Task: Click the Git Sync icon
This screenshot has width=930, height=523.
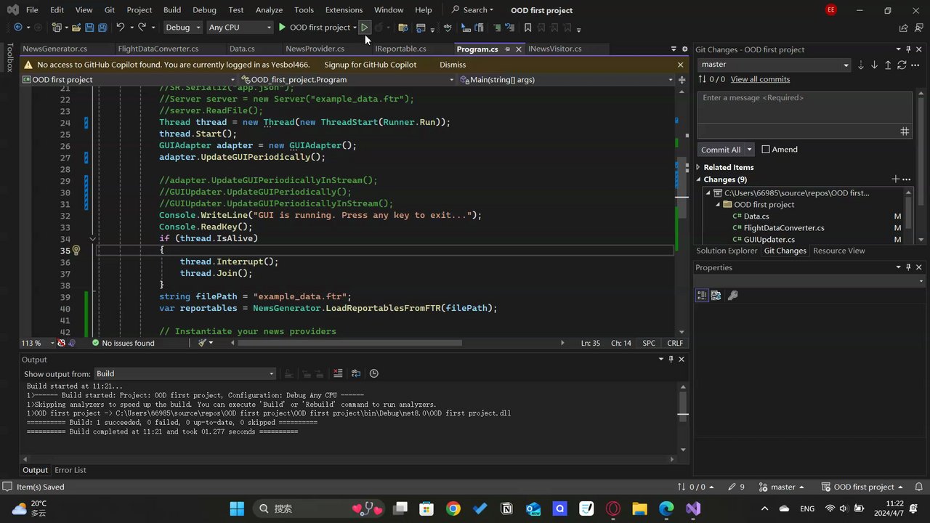Action: [902, 65]
